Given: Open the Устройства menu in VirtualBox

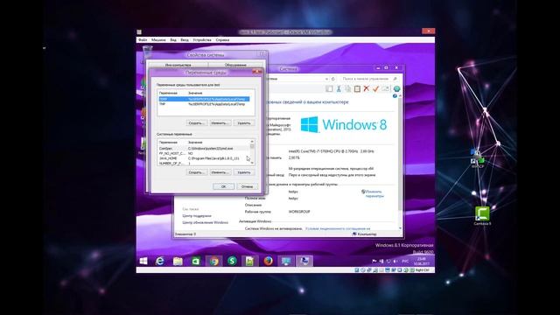Looking at the screenshot, I should click(x=202, y=40).
